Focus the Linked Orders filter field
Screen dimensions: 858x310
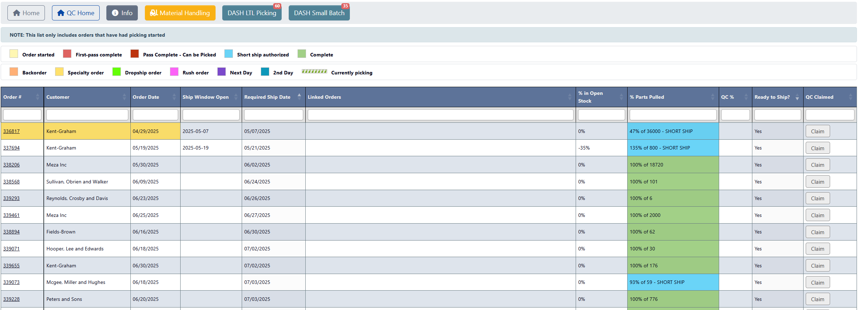point(440,115)
